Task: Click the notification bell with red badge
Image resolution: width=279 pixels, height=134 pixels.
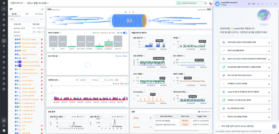Action: [210, 3]
